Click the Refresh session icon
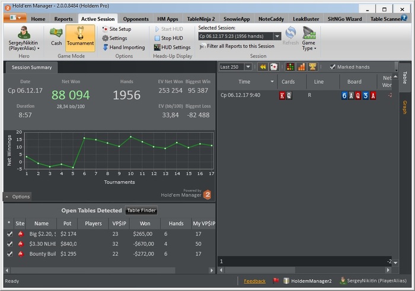The height and width of the screenshot is (291, 415). (x=290, y=36)
